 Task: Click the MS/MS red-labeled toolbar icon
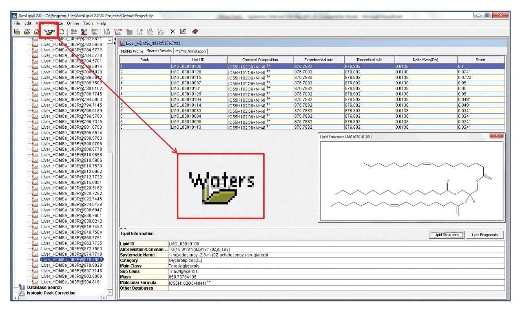pos(119,31)
